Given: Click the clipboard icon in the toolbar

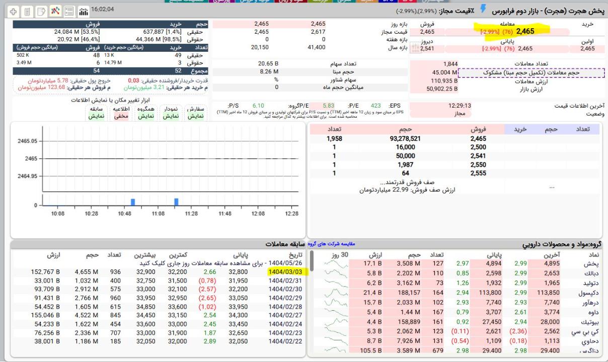Looking at the screenshot, I should (x=28, y=11).
